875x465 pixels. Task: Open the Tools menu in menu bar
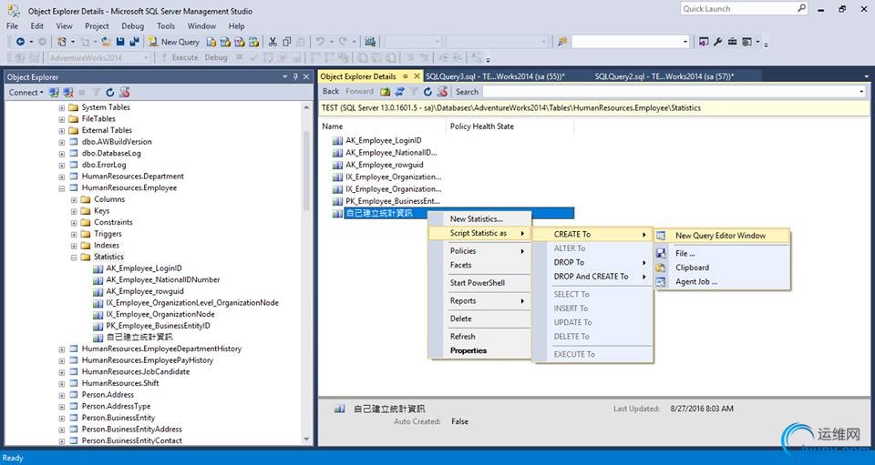pyautogui.click(x=166, y=26)
